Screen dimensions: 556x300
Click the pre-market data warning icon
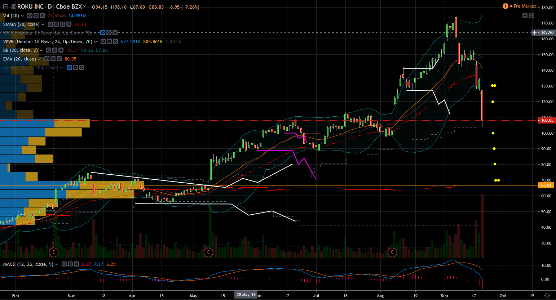coord(506,6)
